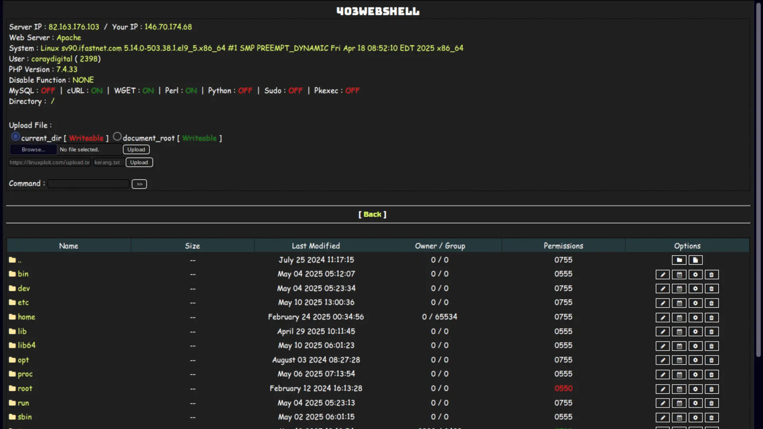Go up via the '..' entry
The width and height of the screenshot is (763, 429).
19,260
